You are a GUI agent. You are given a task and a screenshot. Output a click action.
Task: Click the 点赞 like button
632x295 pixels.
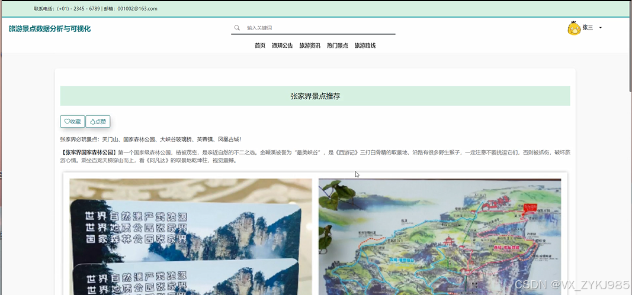[x=98, y=122]
